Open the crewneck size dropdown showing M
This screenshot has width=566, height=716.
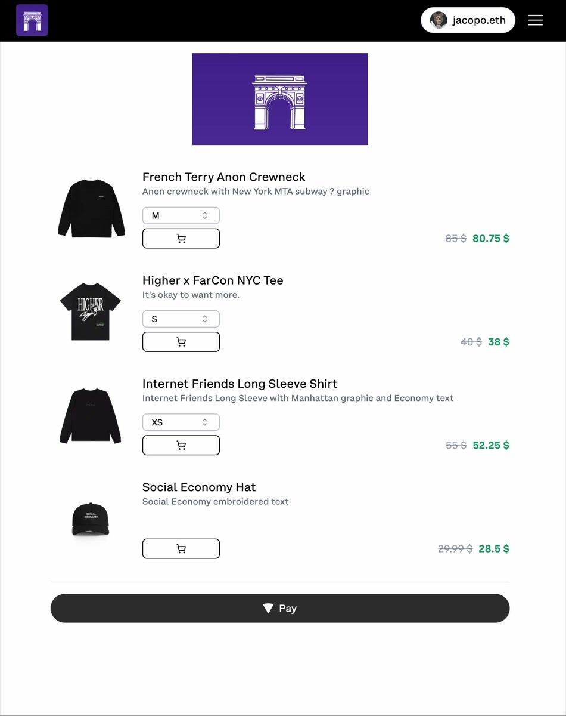click(x=181, y=215)
